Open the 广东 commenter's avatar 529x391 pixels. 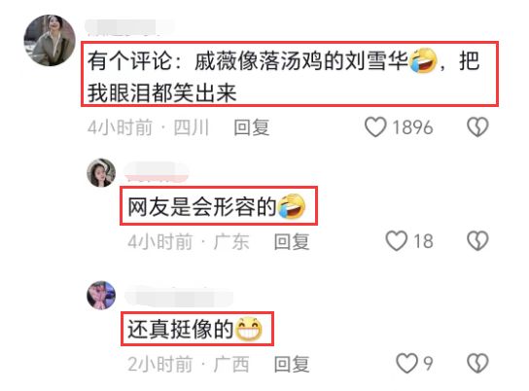click(101, 172)
